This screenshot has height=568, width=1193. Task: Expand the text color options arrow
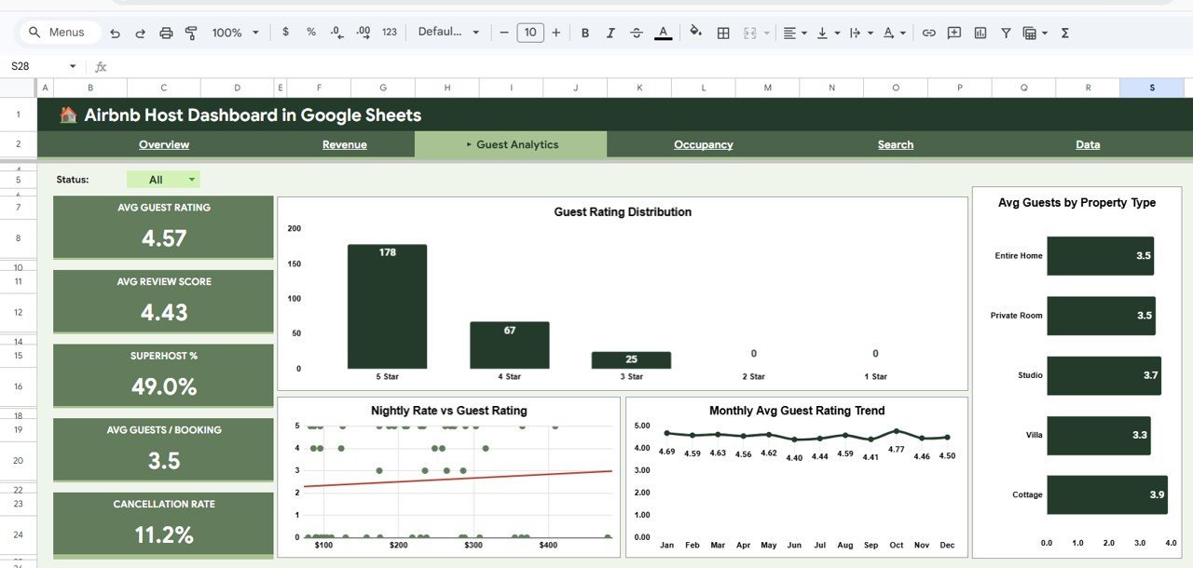point(901,33)
